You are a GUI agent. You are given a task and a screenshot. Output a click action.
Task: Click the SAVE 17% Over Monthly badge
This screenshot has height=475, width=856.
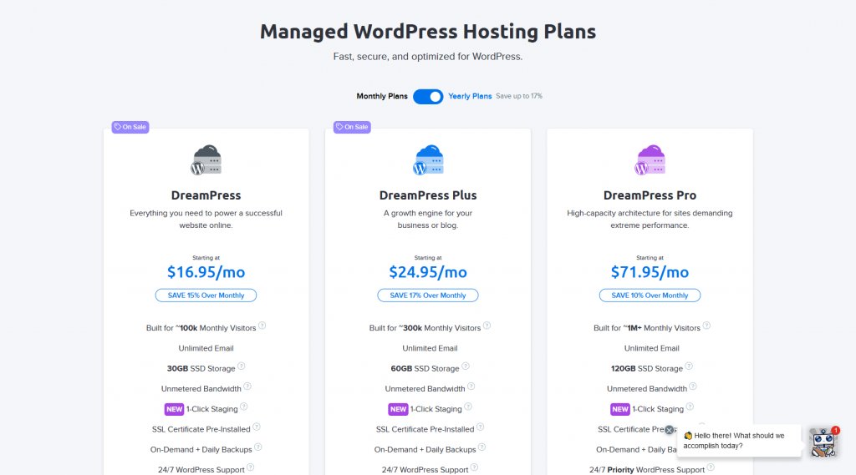click(428, 296)
